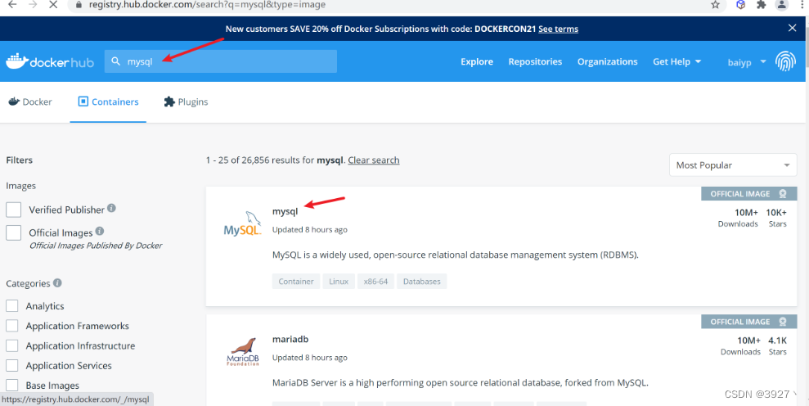This screenshot has width=809, height=406.
Task: Click the fingerprint account avatar
Action: pyautogui.click(x=785, y=61)
